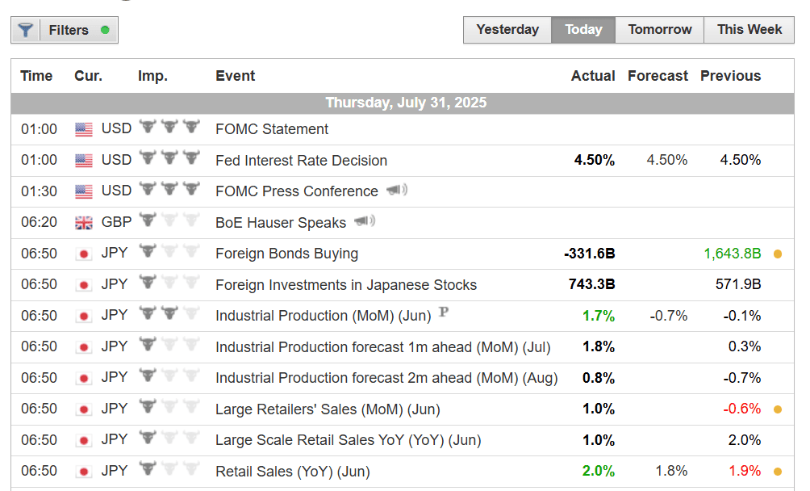Screen dimensions: 810x491
Task: Toggle the green Filters status indicator
Action: 105,31
